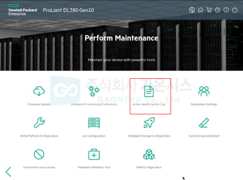Launch Intelligent Storage Configuration rocket icon
243x180 pixels.
click(149, 123)
